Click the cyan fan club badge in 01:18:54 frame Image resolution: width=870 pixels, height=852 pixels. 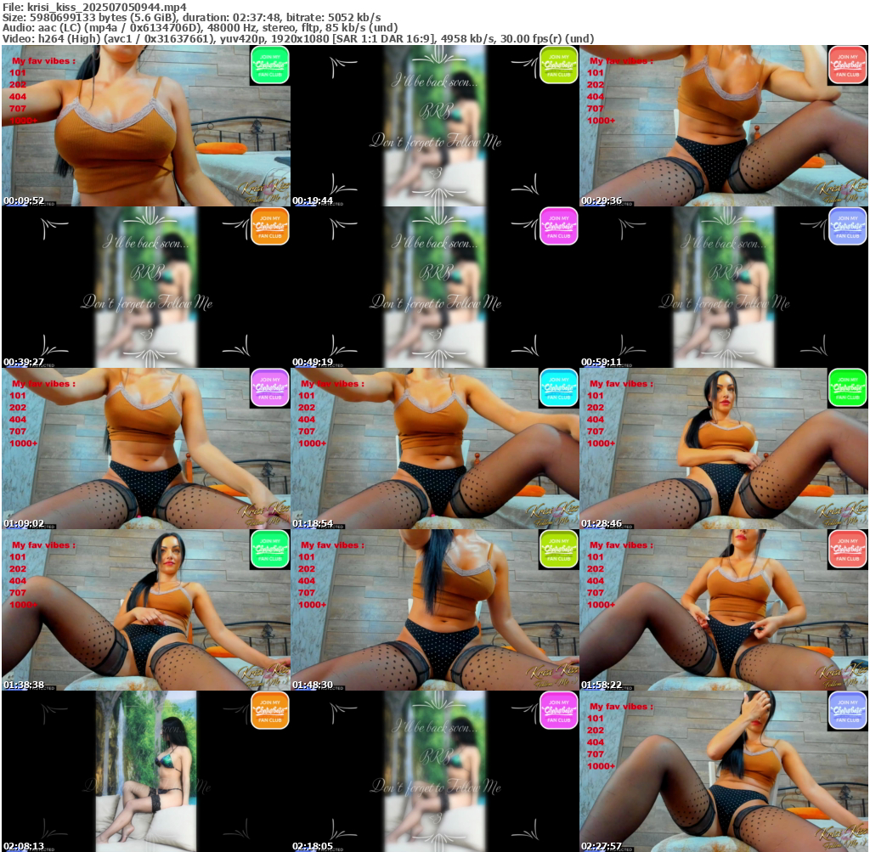coord(559,388)
